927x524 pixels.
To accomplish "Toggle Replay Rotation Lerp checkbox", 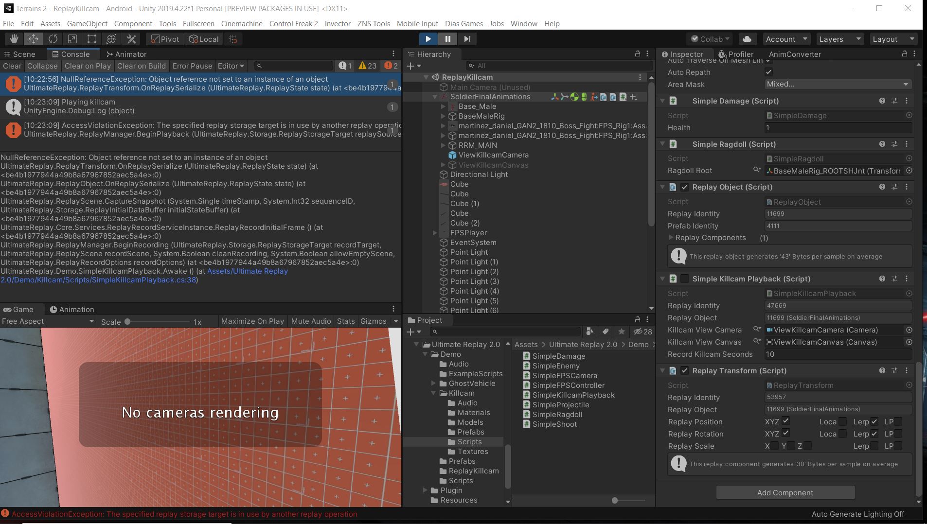I will click(x=874, y=434).
